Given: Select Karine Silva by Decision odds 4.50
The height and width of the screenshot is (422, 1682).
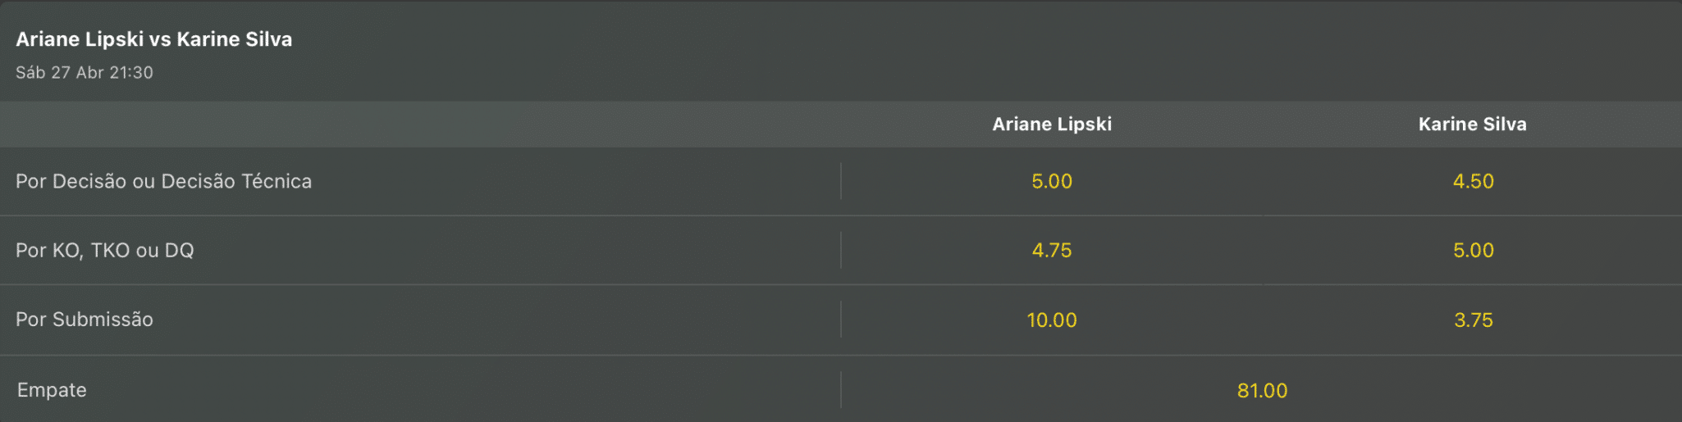Looking at the screenshot, I should [1473, 181].
